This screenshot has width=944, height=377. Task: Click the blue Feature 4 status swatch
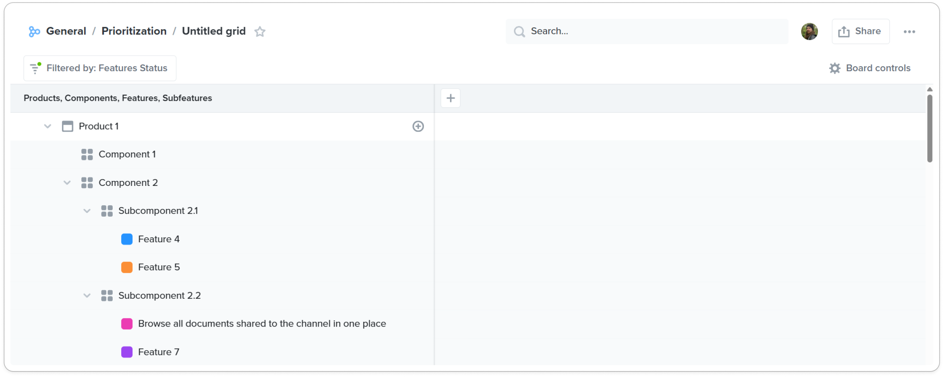click(127, 239)
